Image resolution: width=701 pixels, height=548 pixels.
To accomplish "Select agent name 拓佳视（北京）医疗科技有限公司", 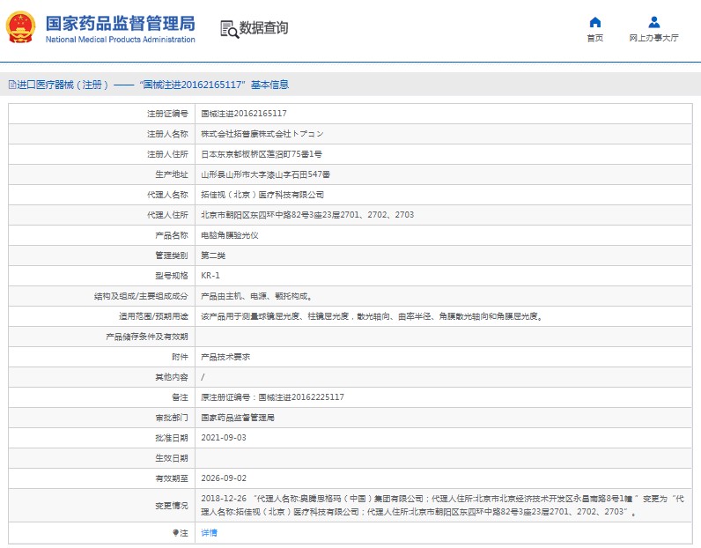I will click(x=262, y=195).
